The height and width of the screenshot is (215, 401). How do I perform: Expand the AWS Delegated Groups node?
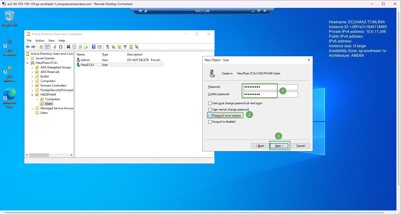pyautogui.click(x=32, y=67)
